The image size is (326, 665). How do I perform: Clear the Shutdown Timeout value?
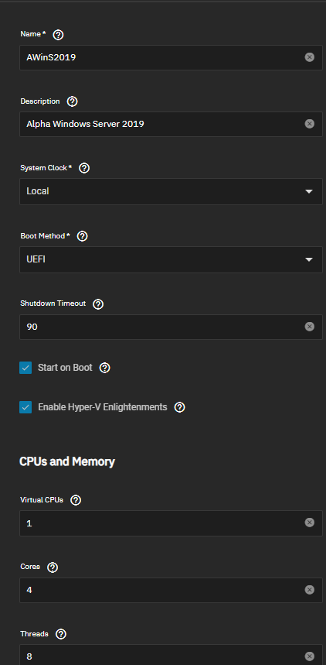tap(310, 327)
